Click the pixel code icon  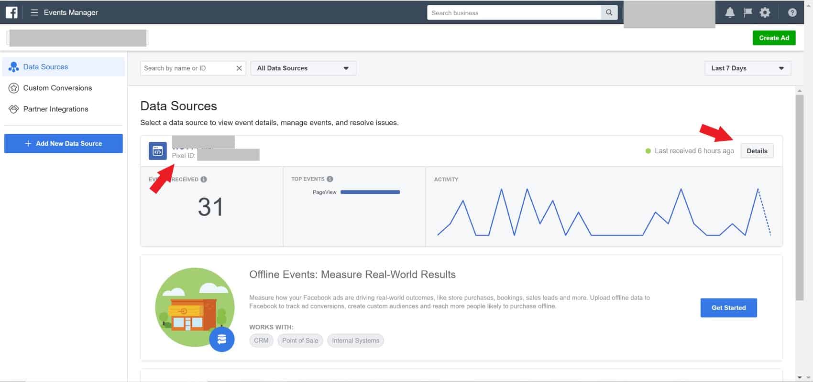[x=158, y=151]
